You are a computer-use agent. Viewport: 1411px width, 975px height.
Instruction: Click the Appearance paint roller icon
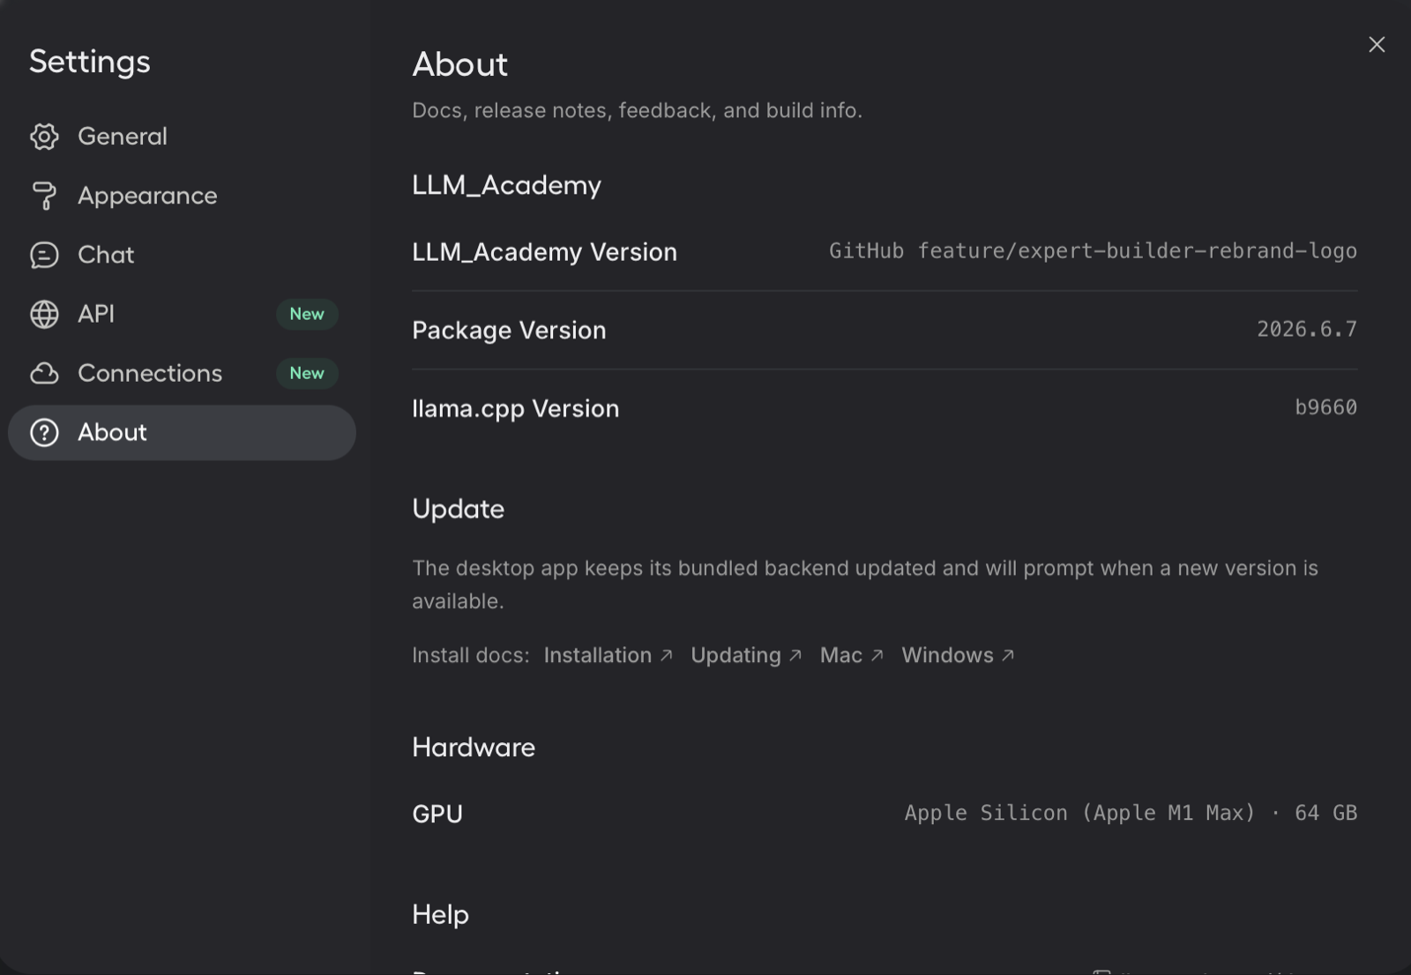[44, 196]
